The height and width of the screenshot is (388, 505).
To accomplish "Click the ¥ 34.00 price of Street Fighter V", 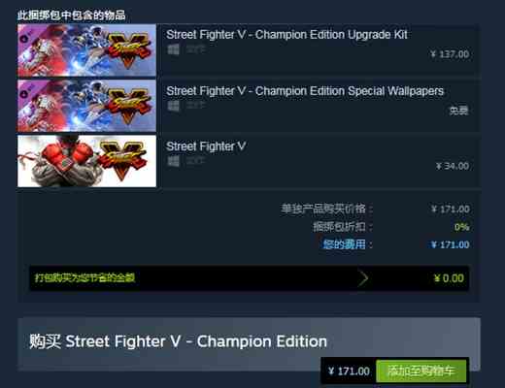I will point(453,166).
